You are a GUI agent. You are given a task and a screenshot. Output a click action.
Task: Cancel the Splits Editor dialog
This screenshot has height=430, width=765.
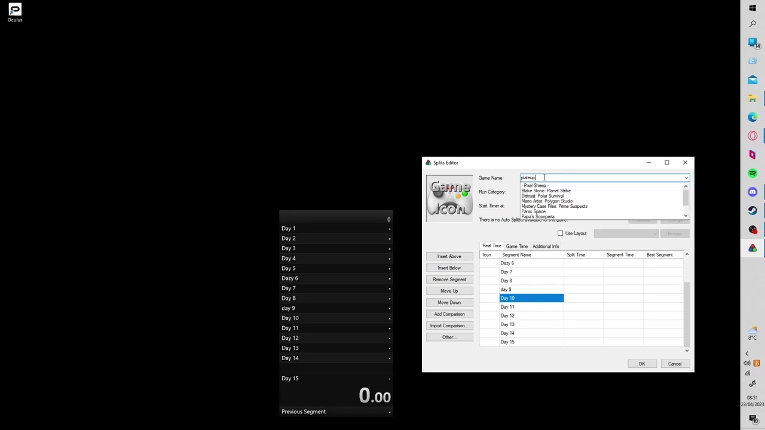click(x=674, y=364)
